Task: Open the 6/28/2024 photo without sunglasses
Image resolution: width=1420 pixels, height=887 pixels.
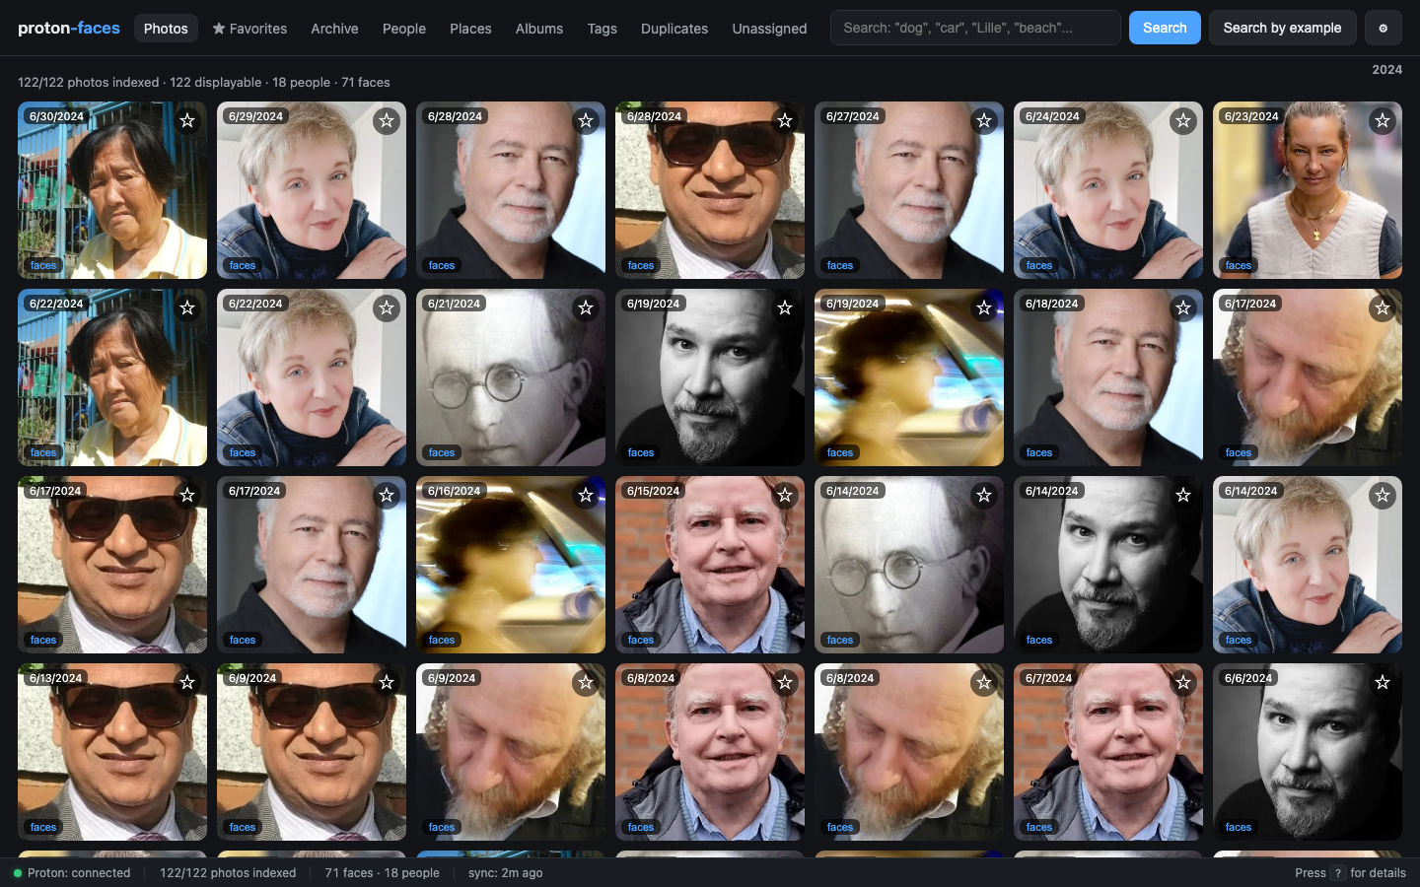Action: [x=511, y=190]
